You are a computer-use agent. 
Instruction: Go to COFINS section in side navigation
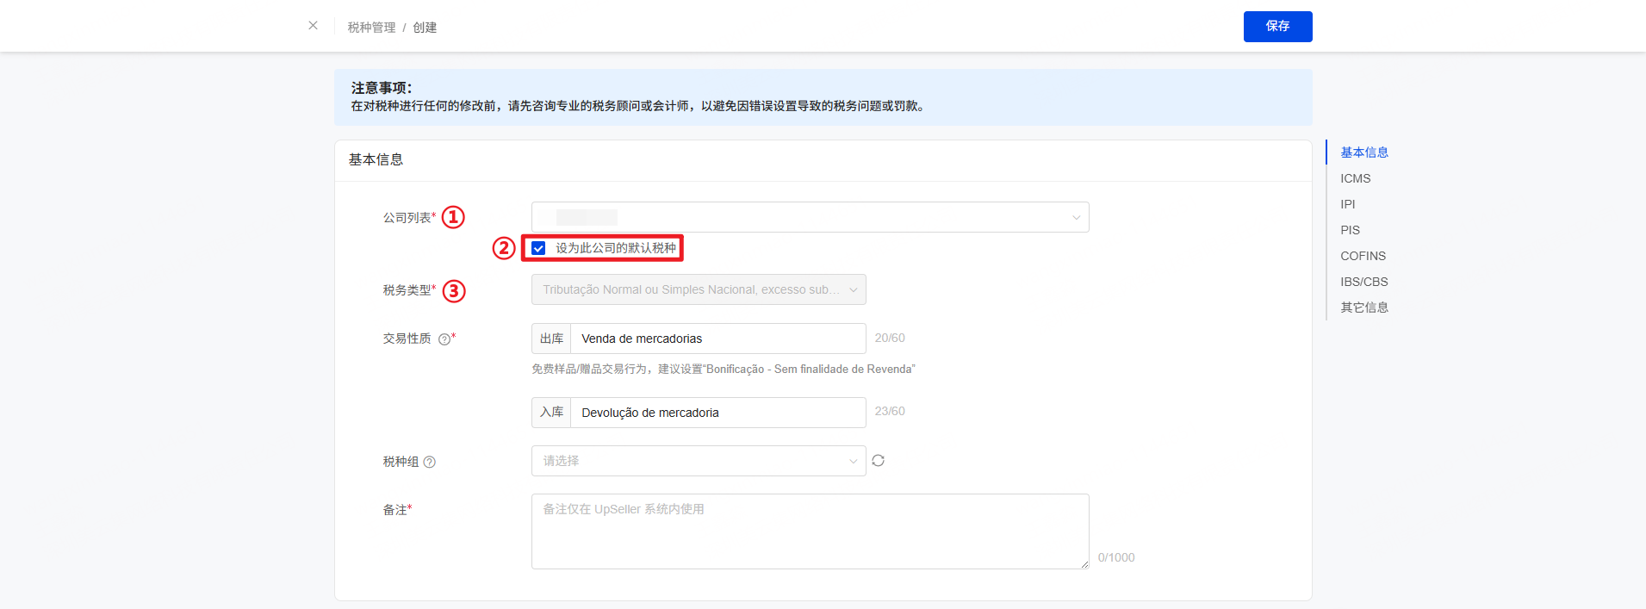coord(1363,256)
